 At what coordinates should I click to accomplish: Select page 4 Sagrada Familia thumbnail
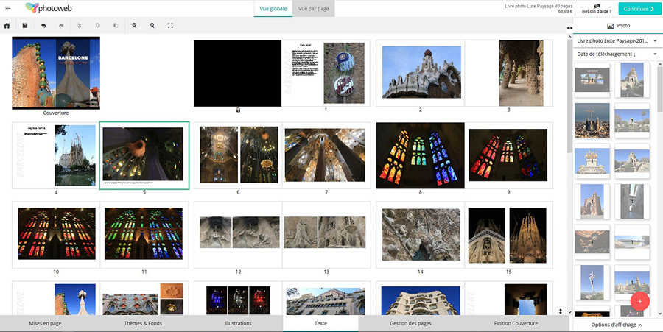tap(56, 155)
